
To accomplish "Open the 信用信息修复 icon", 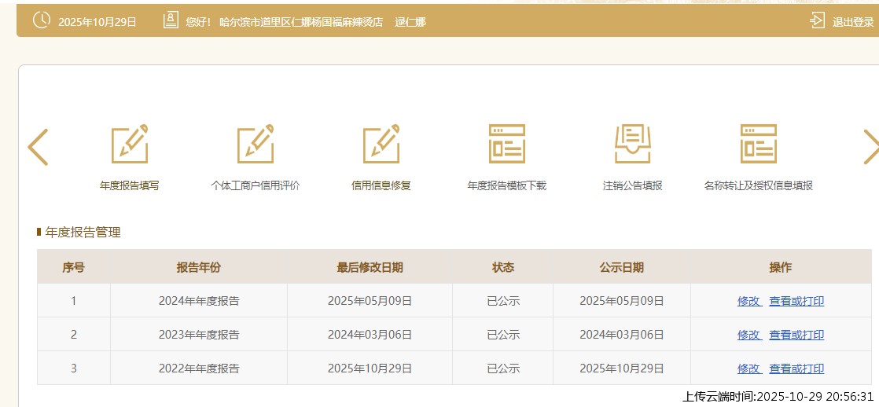I will click(381, 145).
